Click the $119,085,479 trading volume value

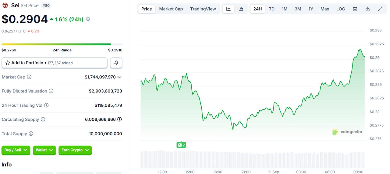108,105
